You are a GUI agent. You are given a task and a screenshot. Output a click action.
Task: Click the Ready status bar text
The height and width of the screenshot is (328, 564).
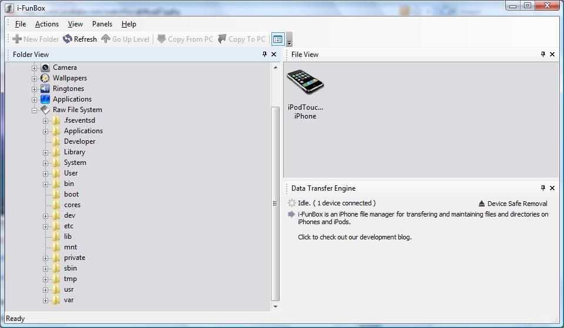click(x=15, y=319)
